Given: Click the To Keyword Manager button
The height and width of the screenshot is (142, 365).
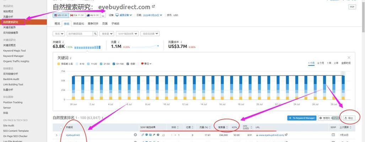Looking at the screenshot, I should click(x=302, y=118).
